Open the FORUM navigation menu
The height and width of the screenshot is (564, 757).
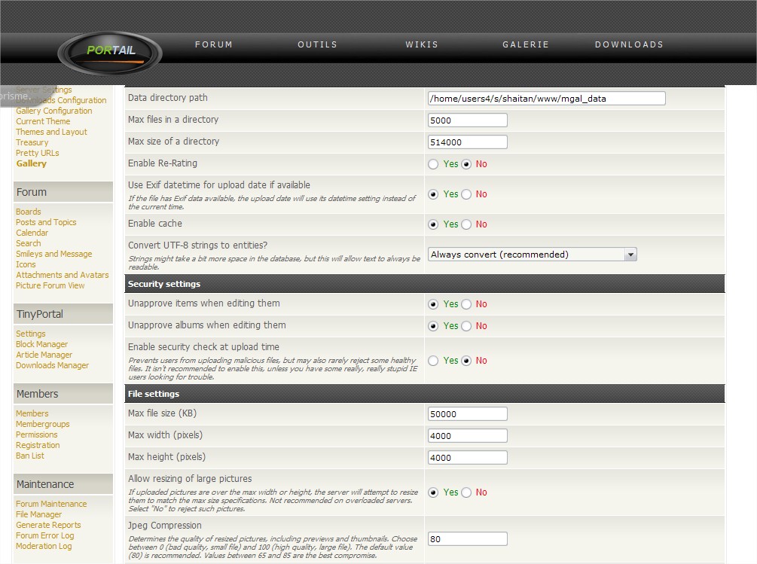click(x=214, y=44)
